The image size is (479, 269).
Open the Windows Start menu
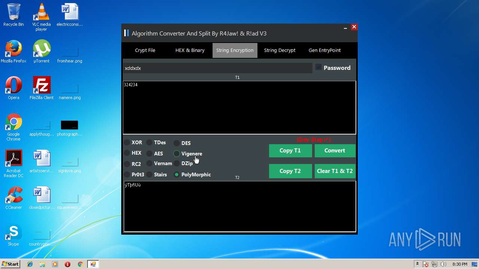[x=10, y=264]
